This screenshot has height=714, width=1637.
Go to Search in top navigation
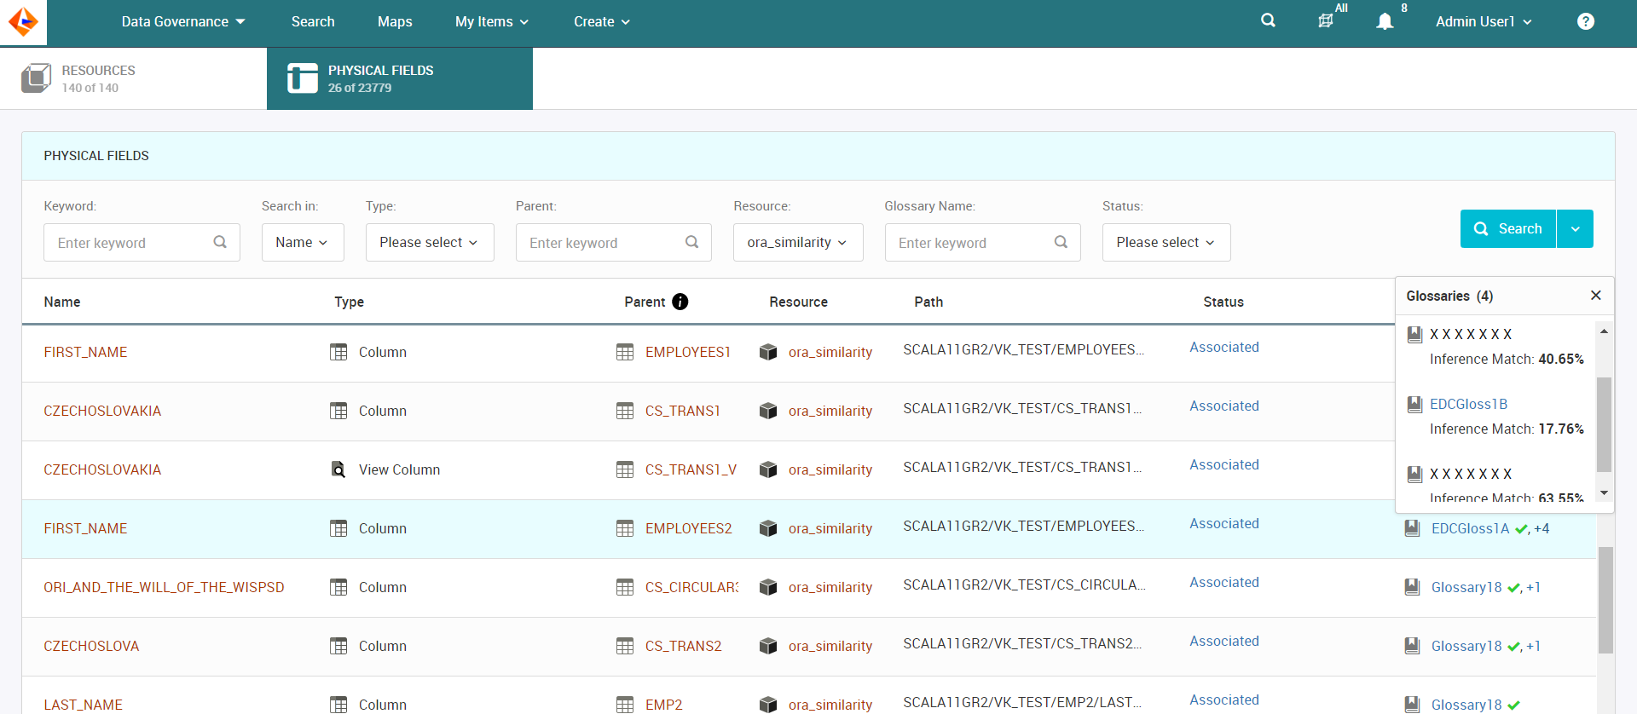(x=313, y=22)
